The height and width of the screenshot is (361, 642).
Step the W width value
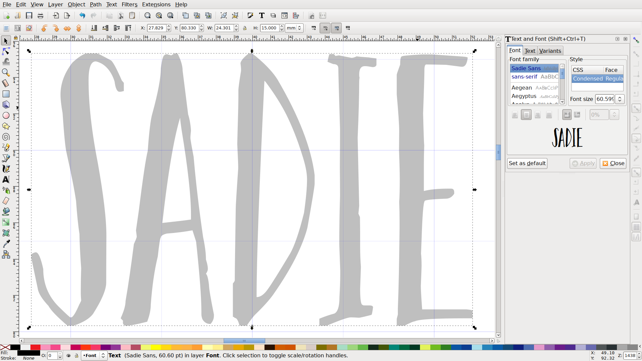236,28
